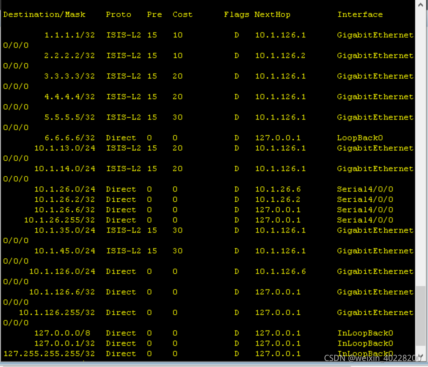Screen dimensions: 428x367
Task: Click destination 10.1.126.0/24
Action: click(62, 271)
